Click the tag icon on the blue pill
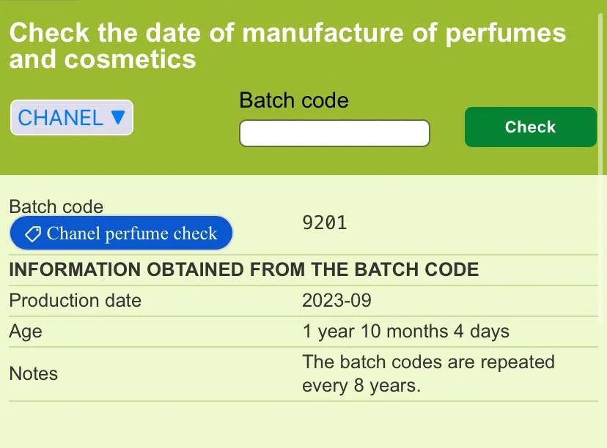This screenshot has width=607, height=448. [x=33, y=234]
